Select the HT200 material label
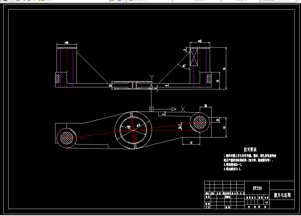 tap(257, 188)
